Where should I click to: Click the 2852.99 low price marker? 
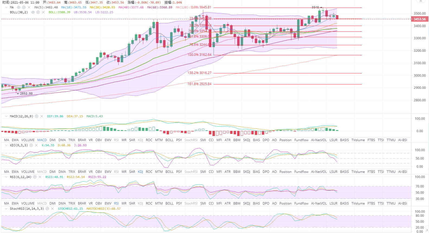click(x=25, y=93)
